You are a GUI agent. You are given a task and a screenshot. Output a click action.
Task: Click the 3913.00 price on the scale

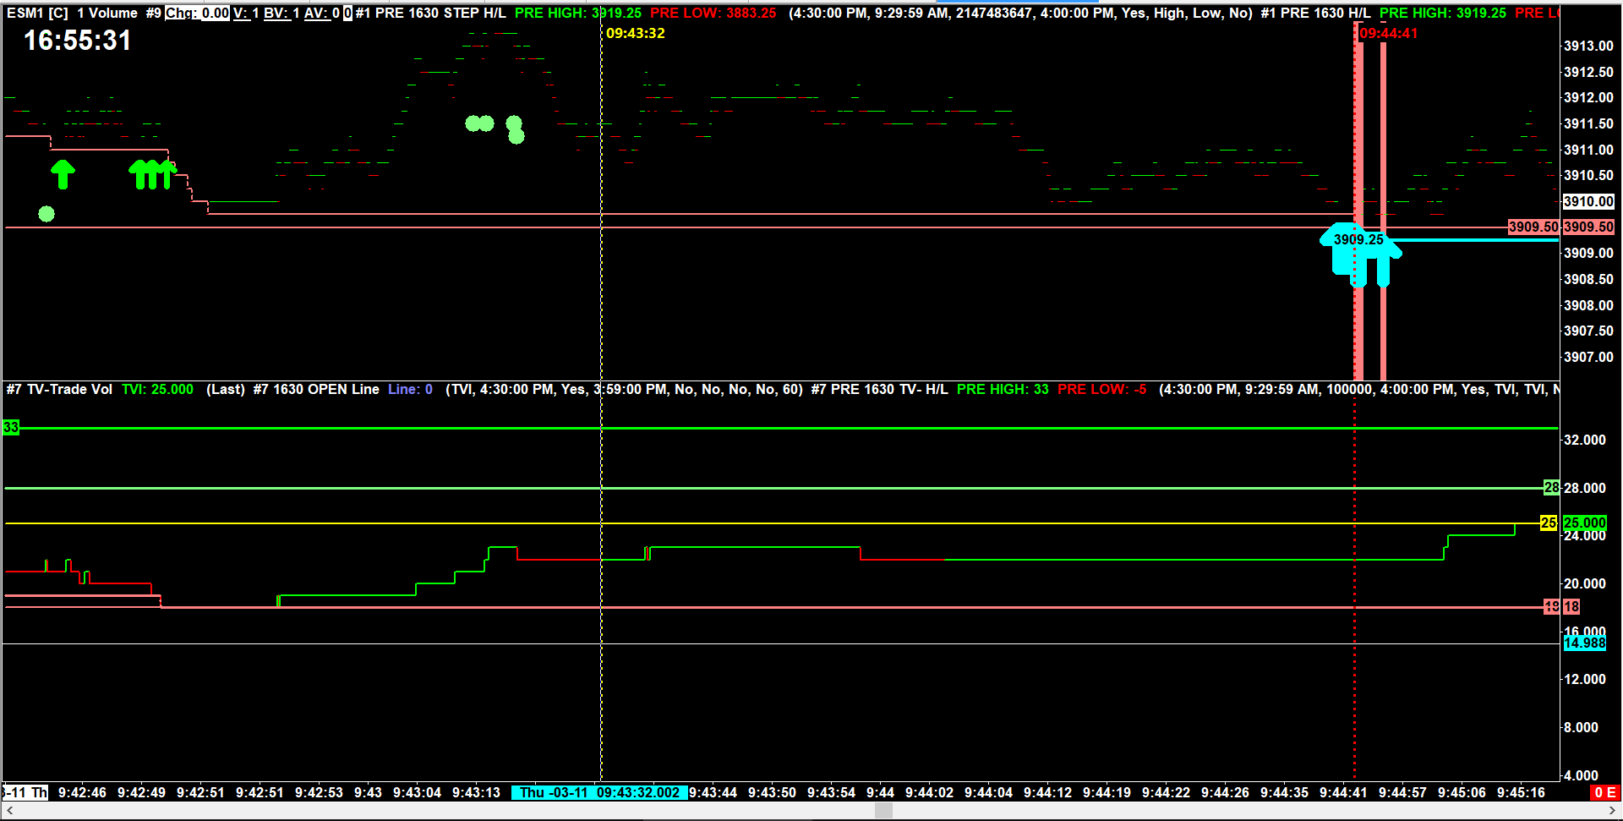(x=1588, y=46)
